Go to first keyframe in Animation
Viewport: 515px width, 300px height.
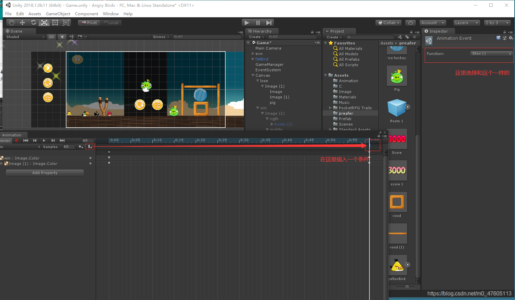26,140
